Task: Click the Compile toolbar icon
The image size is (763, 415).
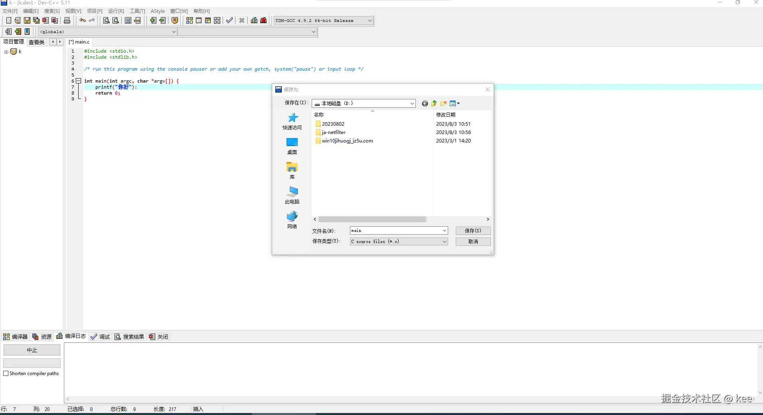Action: pyautogui.click(x=190, y=20)
